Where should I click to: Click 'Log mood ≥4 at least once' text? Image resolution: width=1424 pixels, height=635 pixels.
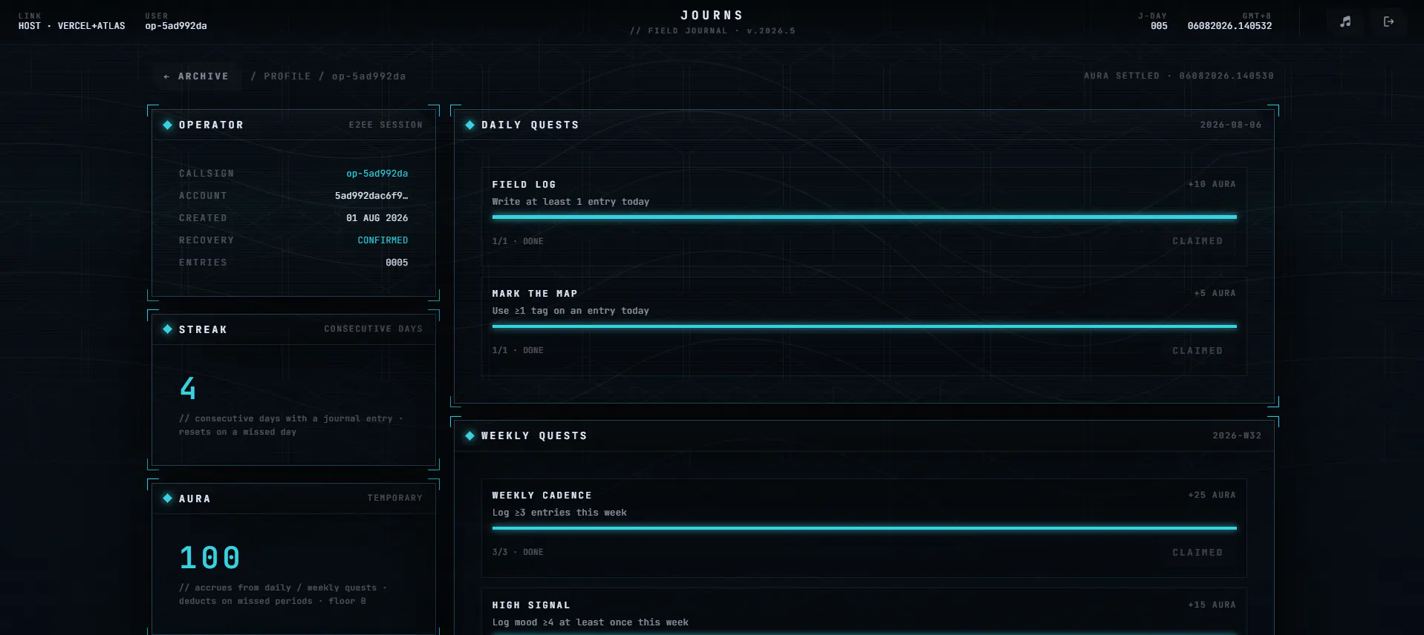coord(591,622)
